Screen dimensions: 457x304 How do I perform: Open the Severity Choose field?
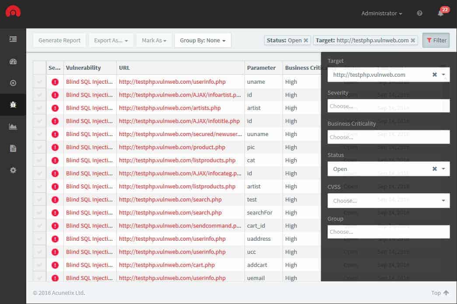tap(388, 106)
